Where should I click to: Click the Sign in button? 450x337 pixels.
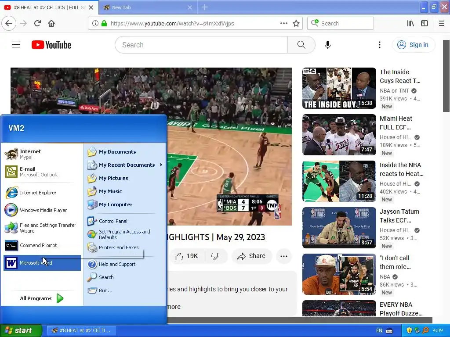414,45
